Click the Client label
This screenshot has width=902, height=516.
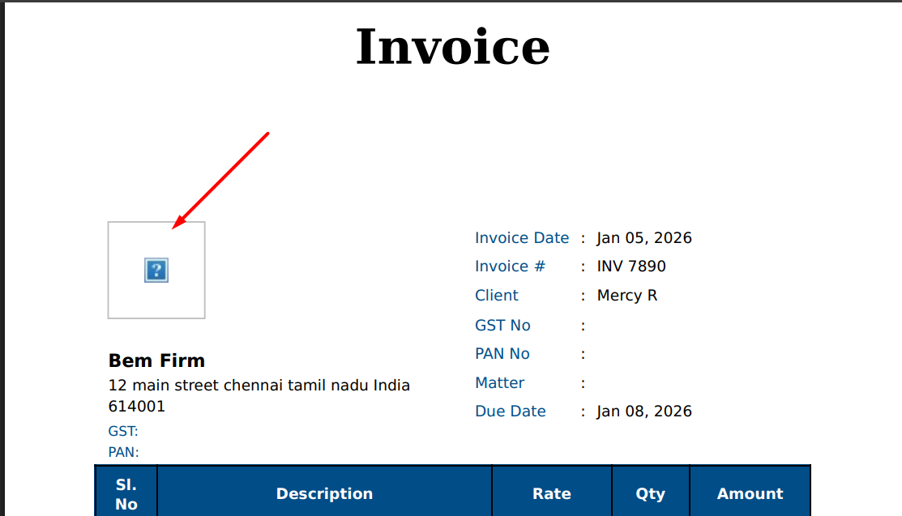[x=497, y=296]
